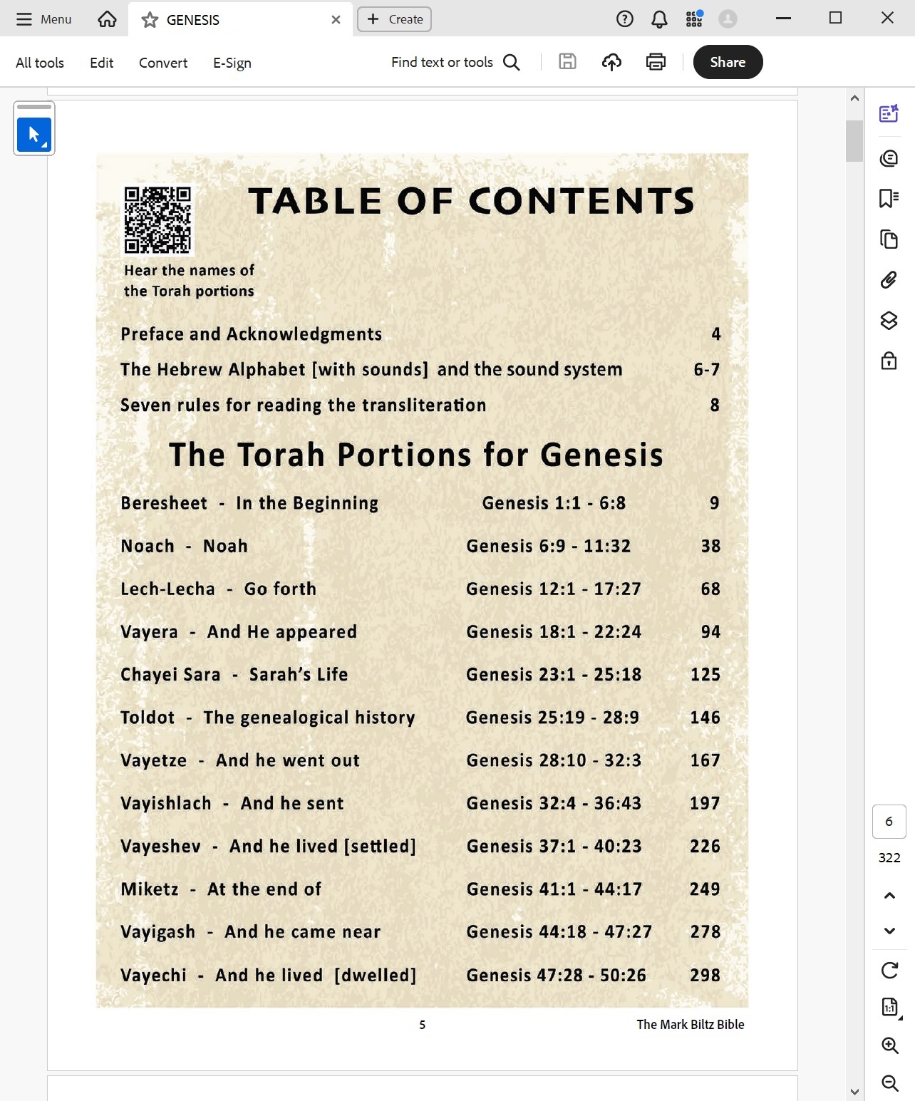Open the Page thumbnails panel
Image resolution: width=915 pixels, height=1101 pixels.
(x=889, y=239)
